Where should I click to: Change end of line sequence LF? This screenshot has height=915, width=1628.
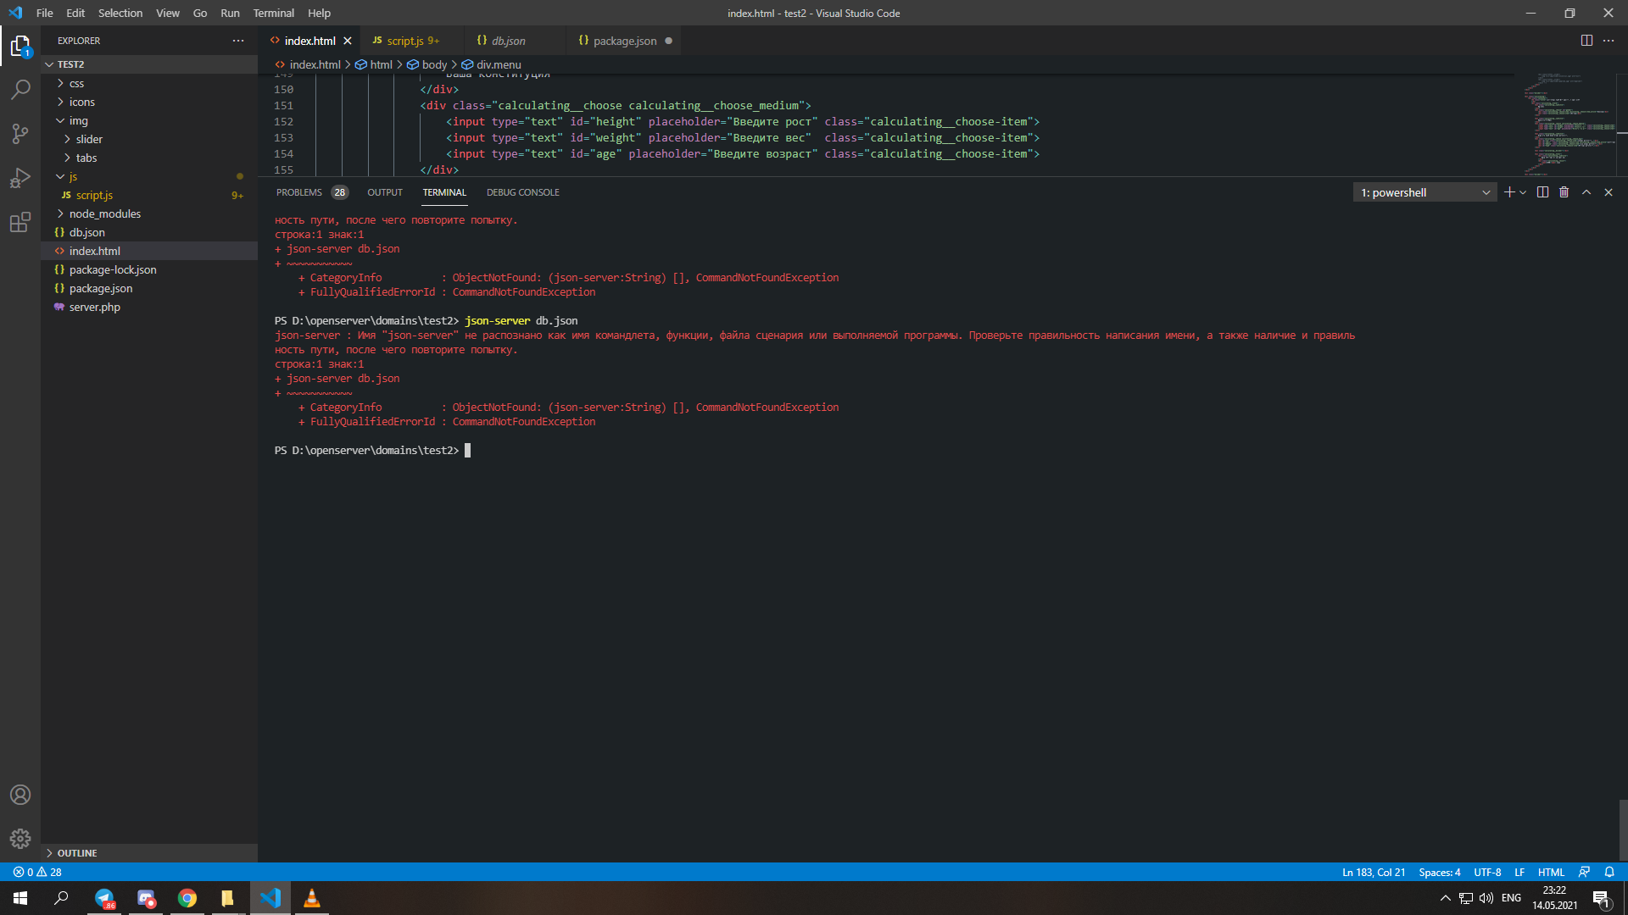pos(1519,872)
